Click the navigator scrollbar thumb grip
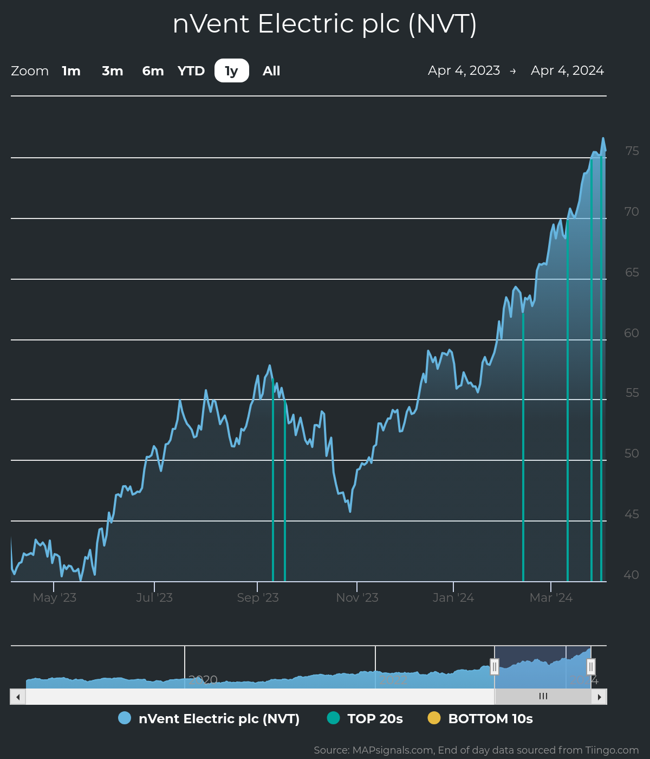The height and width of the screenshot is (759, 650). point(543,697)
